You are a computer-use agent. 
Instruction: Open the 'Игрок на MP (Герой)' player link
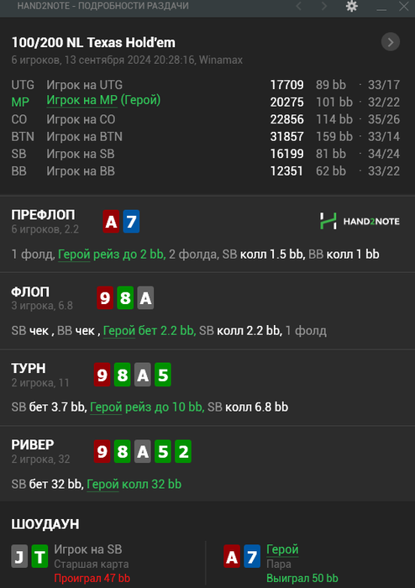[x=103, y=101]
